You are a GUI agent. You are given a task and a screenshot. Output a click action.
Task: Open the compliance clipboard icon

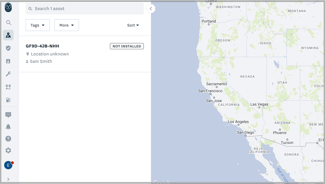point(8,61)
